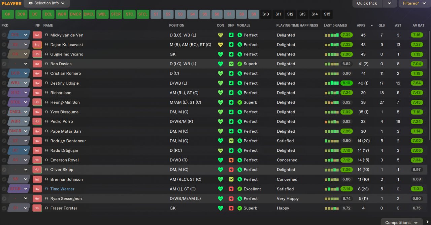Open the STCL position dropdown for Heung-Min Son
Image resolution: width=431 pixels, height=225 pixels.
(26, 102)
